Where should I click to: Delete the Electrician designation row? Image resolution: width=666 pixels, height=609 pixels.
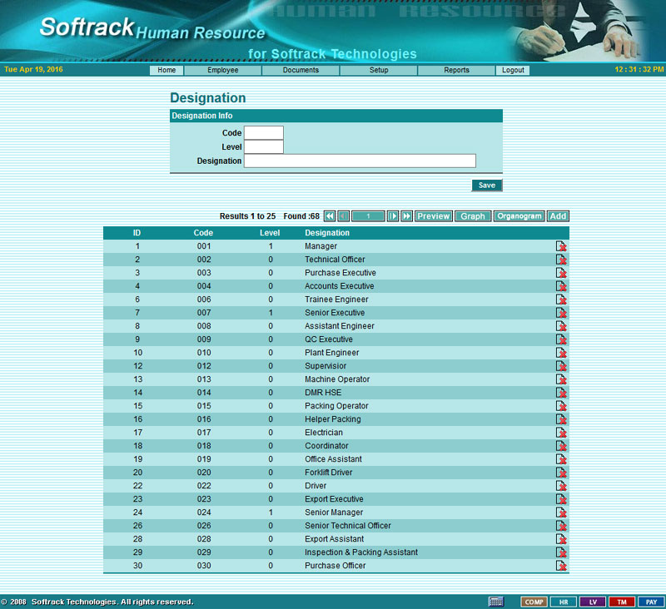pos(562,433)
